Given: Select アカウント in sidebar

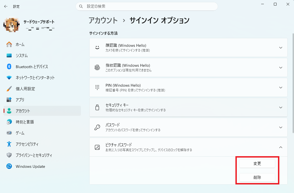Looking at the screenshot, I should tap(42, 111).
